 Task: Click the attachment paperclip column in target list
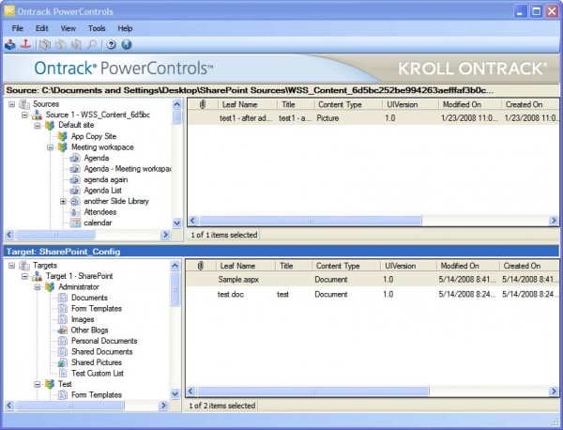click(201, 266)
